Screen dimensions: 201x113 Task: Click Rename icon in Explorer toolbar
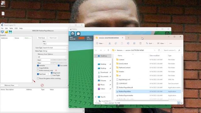(128, 43)
